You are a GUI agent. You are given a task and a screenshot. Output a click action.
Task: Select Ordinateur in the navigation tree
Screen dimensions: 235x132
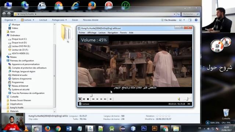[15, 35]
